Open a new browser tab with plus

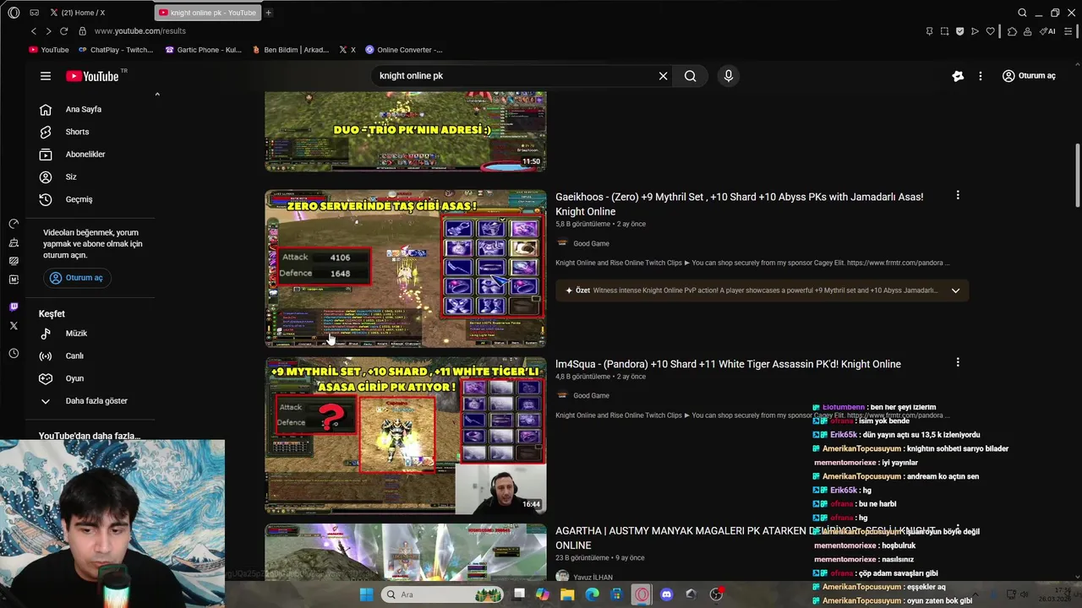click(269, 13)
